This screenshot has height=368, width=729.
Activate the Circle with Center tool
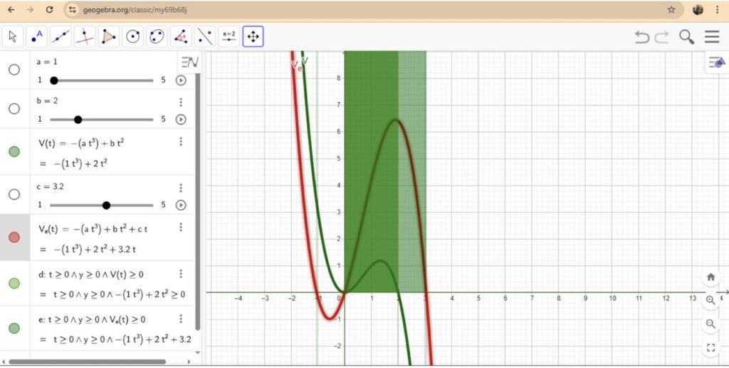pyautogui.click(x=133, y=36)
